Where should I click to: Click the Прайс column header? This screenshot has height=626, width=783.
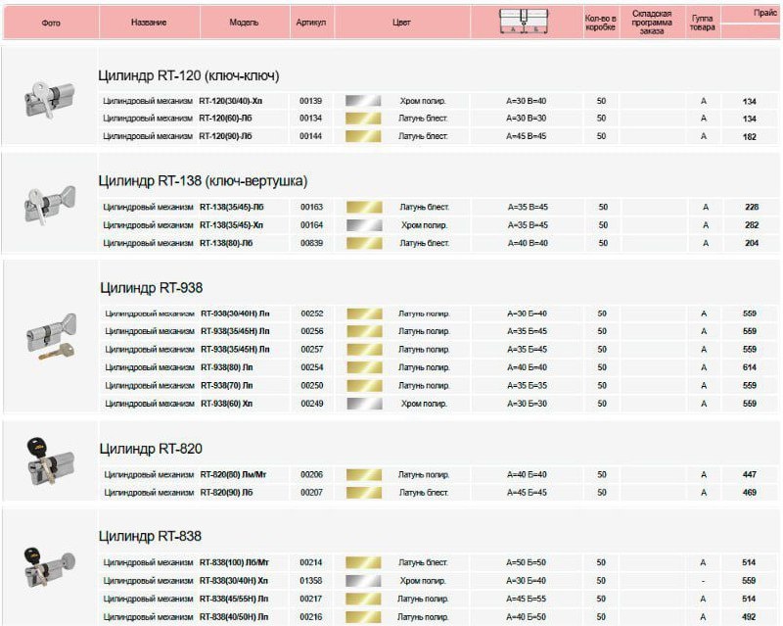pos(765,13)
